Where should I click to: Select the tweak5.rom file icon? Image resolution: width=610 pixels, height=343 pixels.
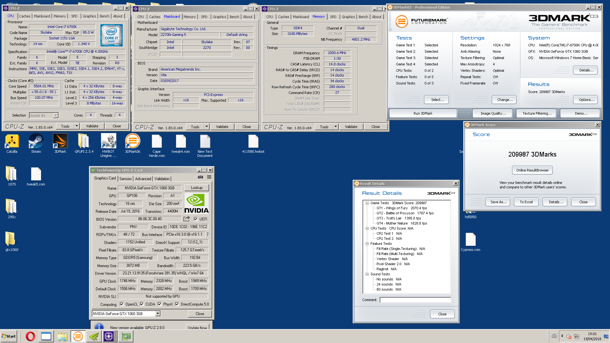(36, 176)
